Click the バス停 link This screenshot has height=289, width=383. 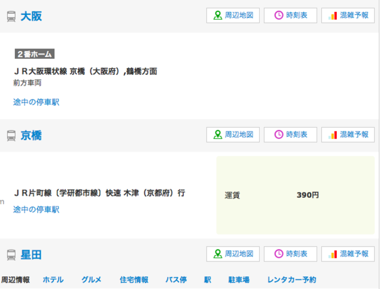pos(176,279)
